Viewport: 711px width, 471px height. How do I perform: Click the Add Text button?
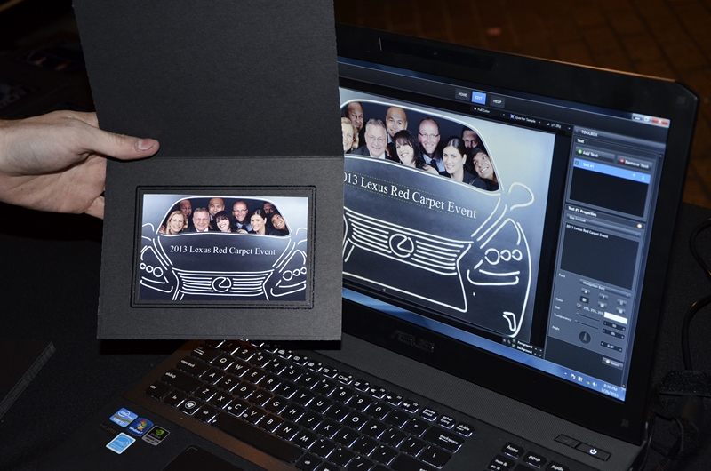pyautogui.click(x=594, y=154)
